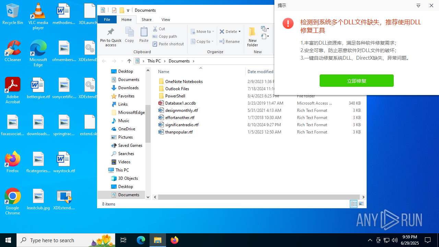Select 3D Objects in navigation pane
Viewport: 439px width, 247px height.
(128, 178)
